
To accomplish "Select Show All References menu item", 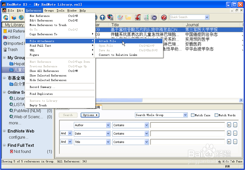I will [x=60, y=71].
